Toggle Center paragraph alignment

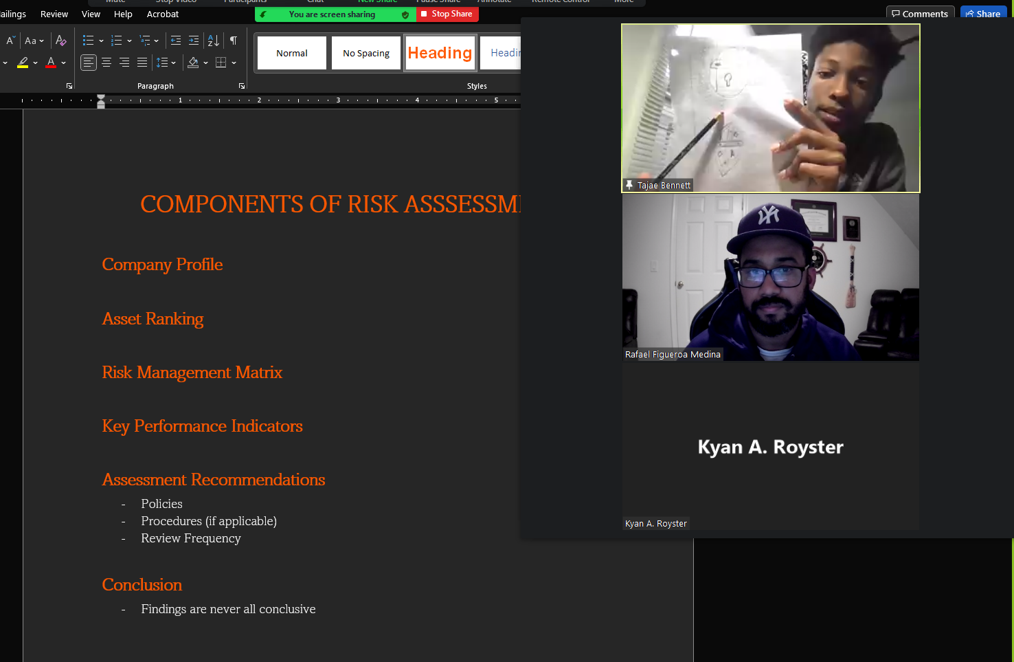click(x=106, y=63)
